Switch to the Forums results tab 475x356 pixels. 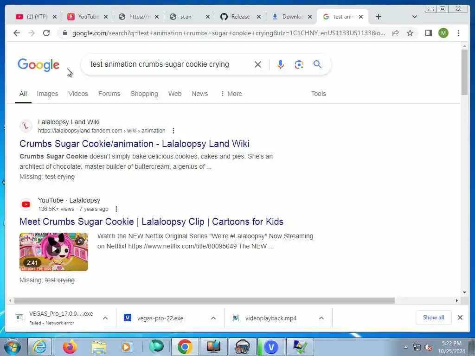109,94
